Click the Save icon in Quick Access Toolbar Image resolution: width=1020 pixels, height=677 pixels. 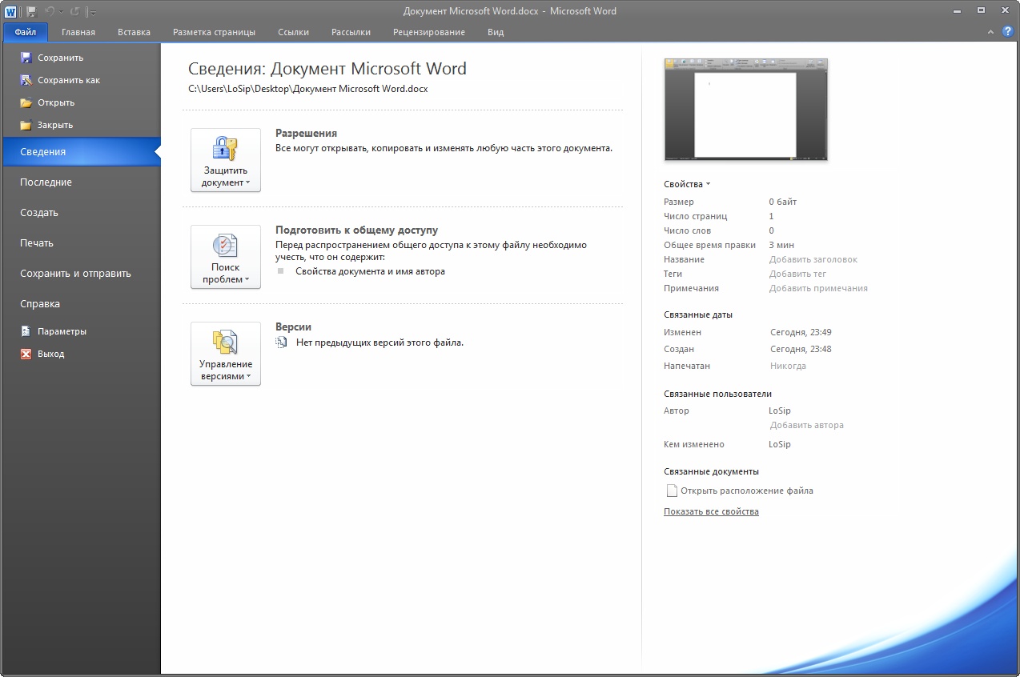(31, 12)
